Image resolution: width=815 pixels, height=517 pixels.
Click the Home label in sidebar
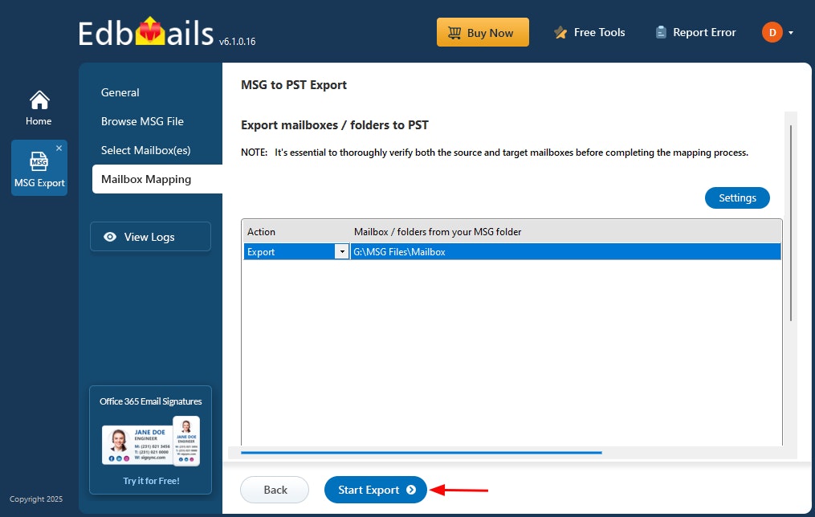pyautogui.click(x=39, y=121)
